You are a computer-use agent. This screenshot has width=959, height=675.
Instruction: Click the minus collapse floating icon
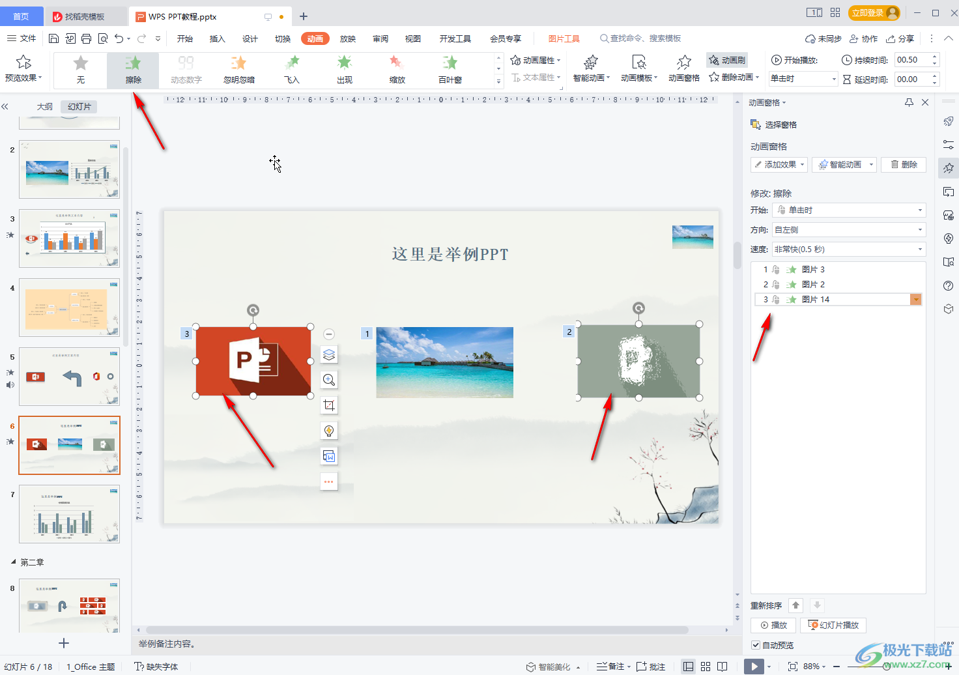coord(329,334)
